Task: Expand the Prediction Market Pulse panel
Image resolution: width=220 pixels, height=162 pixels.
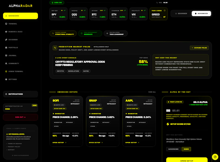Action: (x=199, y=48)
